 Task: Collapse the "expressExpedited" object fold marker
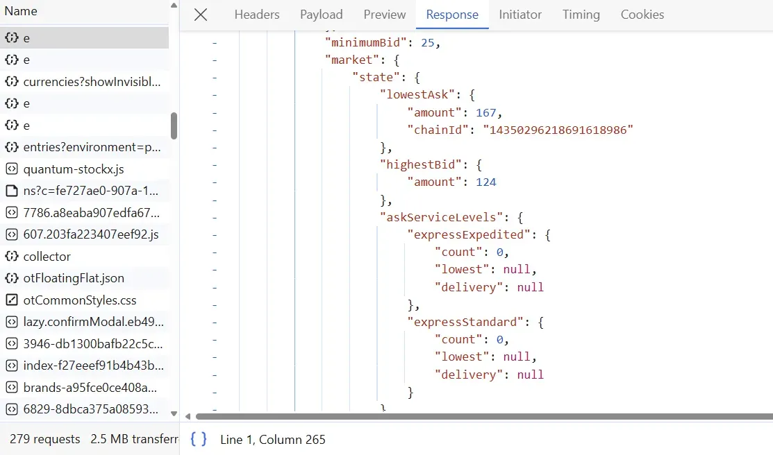click(215, 234)
